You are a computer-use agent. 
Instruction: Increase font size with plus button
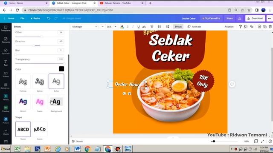(116, 26)
